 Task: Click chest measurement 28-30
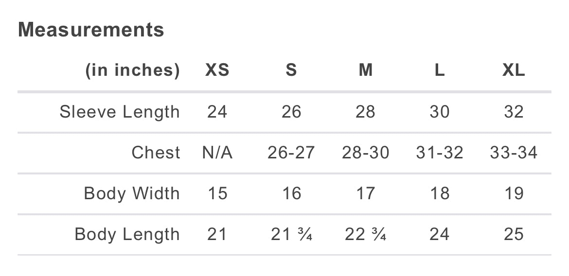pos(365,153)
